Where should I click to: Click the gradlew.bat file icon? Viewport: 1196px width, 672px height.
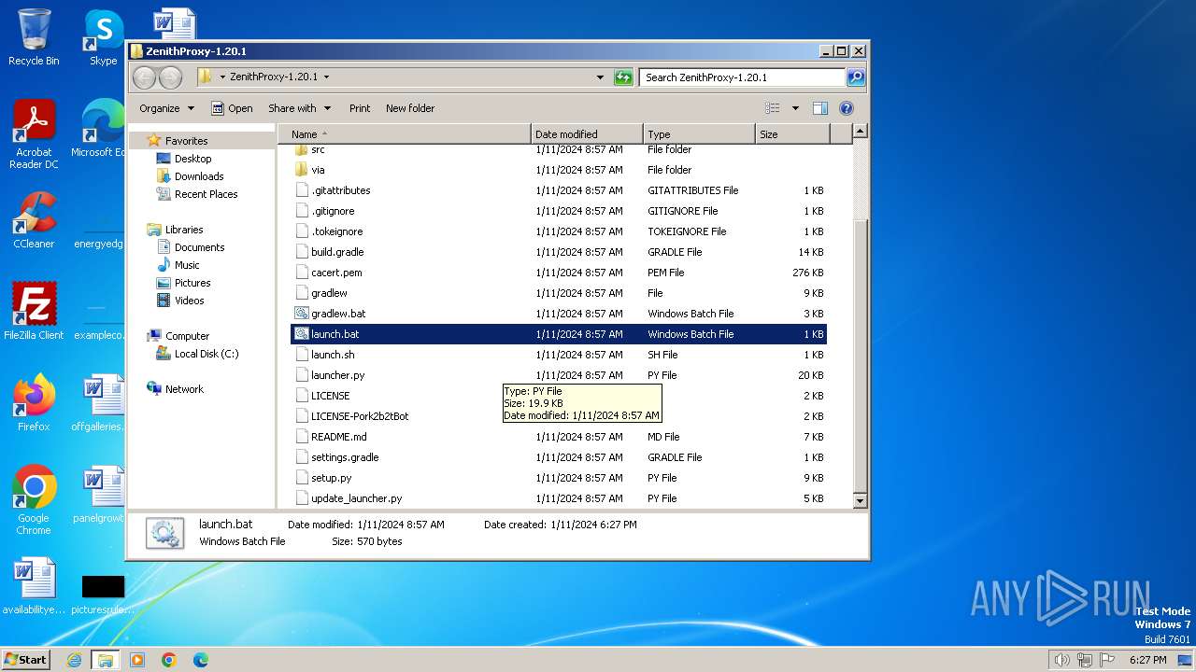tap(301, 314)
